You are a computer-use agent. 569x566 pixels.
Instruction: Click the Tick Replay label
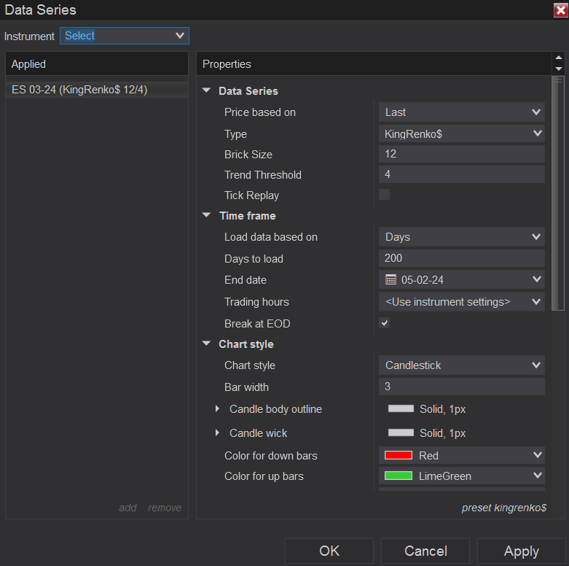[251, 195]
